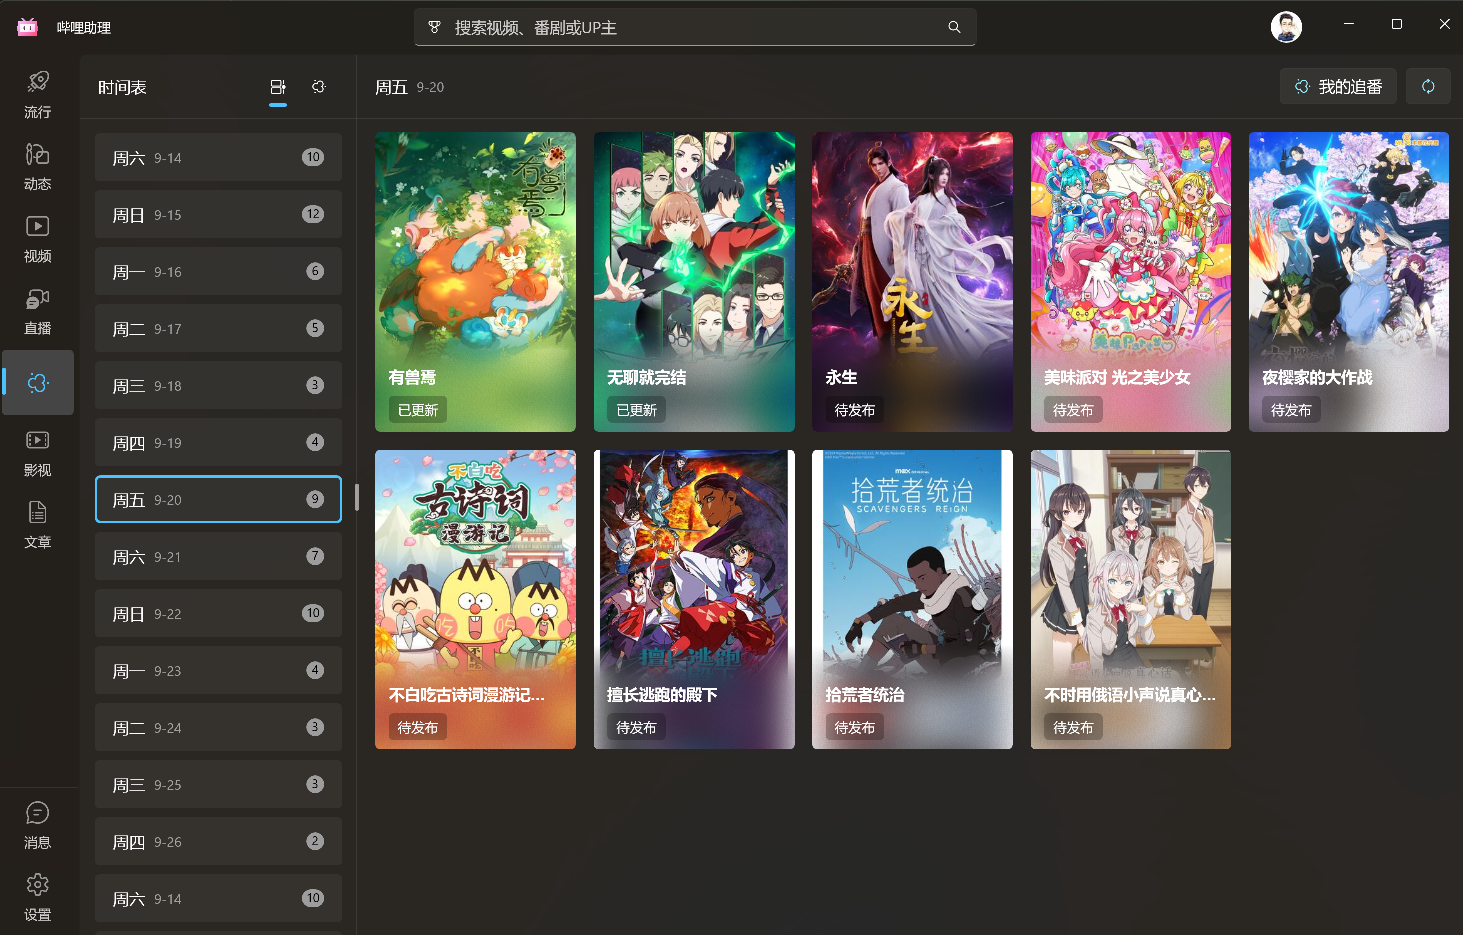The width and height of the screenshot is (1463, 935).
Task: Select 周四 9-26 in the timetable
Action: [218, 842]
